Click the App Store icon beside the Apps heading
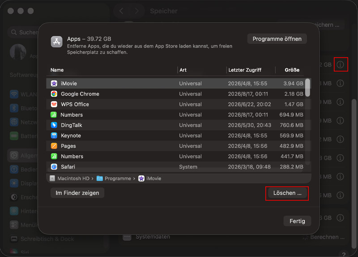This screenshot has height=257, width=358. 56,42
